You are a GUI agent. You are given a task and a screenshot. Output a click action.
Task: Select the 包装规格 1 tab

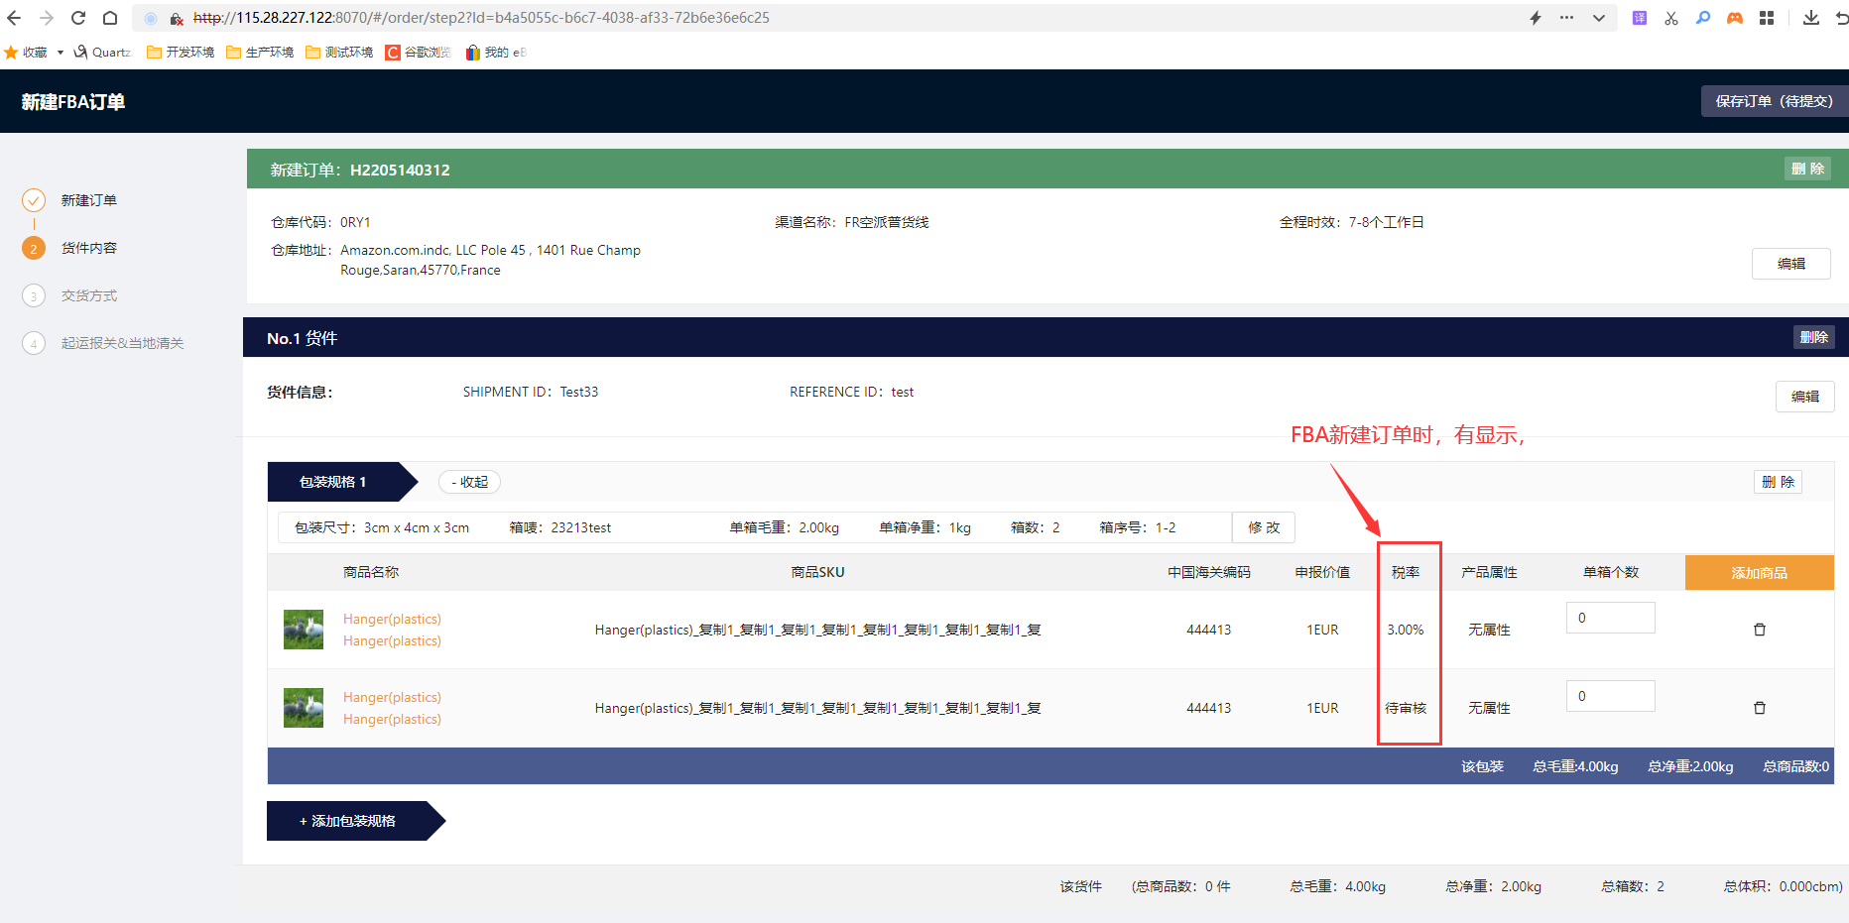[333, 482]
